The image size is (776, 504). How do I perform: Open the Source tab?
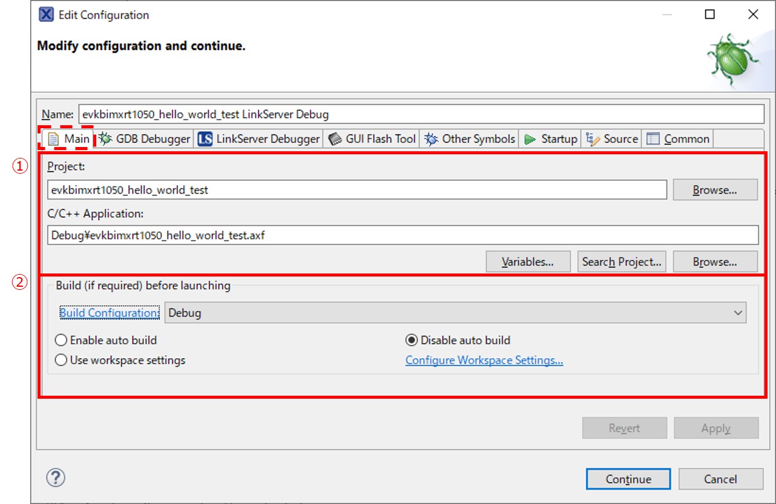612,139
